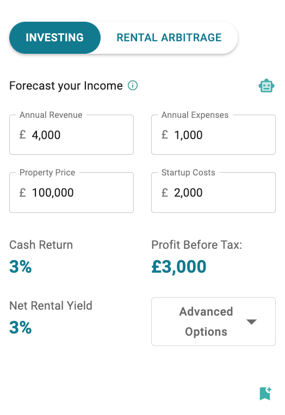Viewport: 285px width, 415px height.
Task: Click the info icon beside Forecast your Income
Action: (133, 85)
